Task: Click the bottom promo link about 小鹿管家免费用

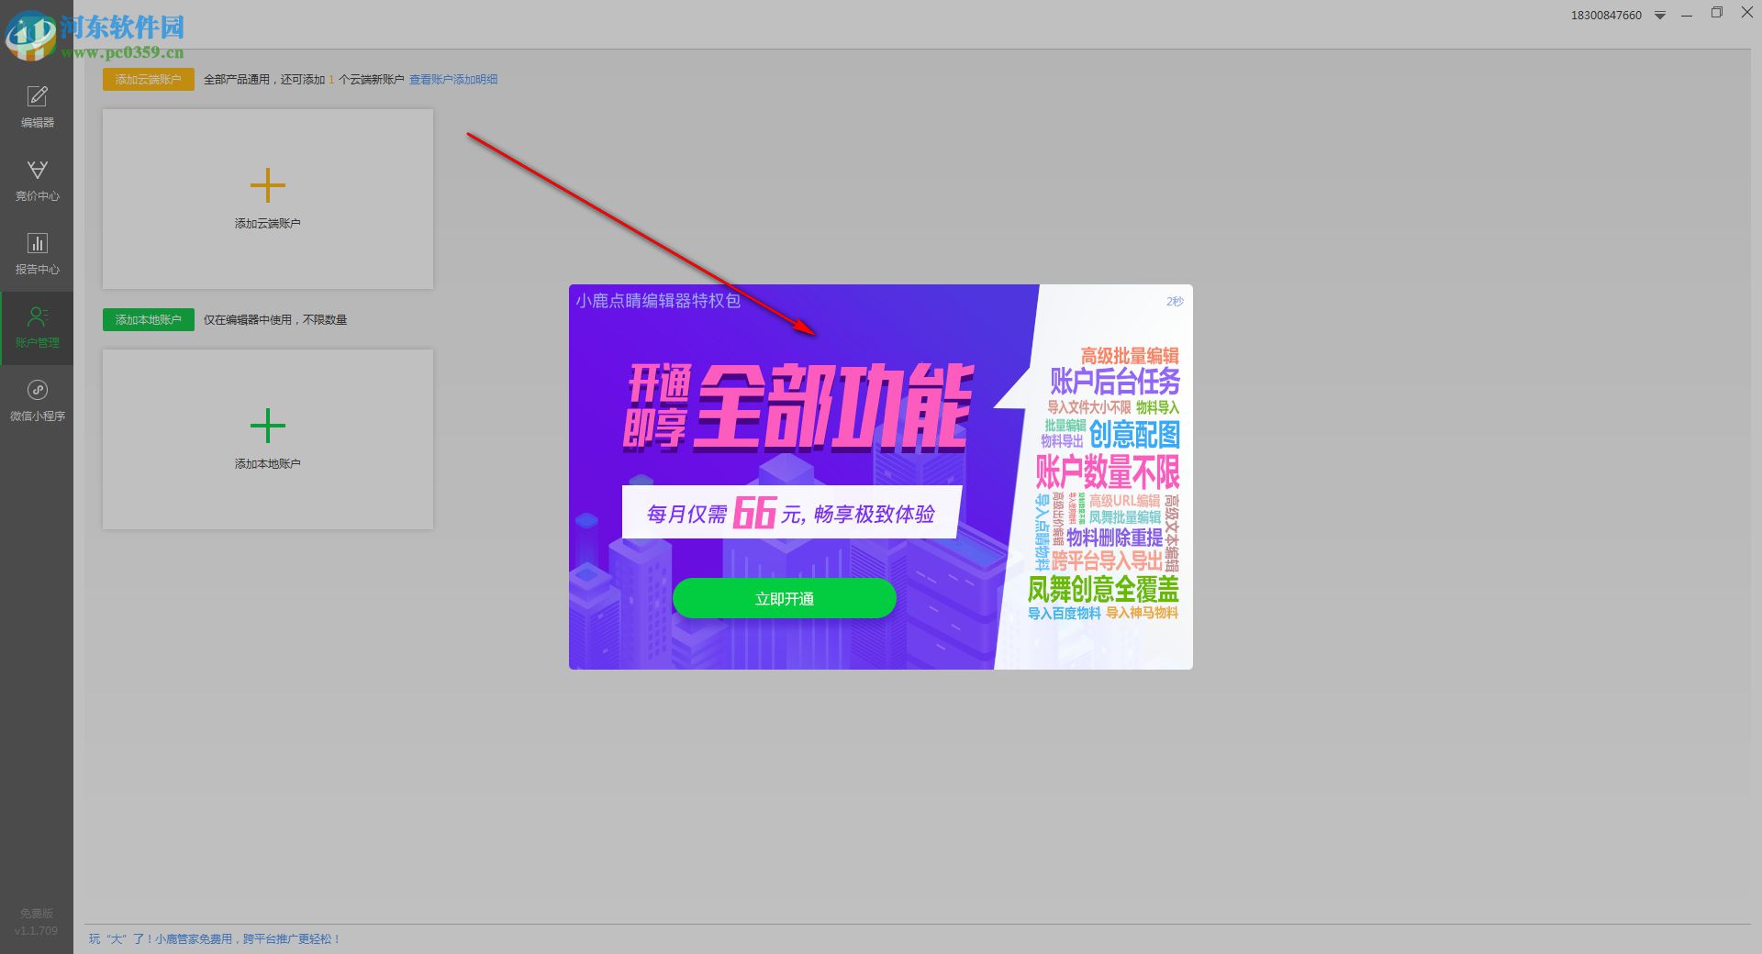Action: (x=215, y=938)
